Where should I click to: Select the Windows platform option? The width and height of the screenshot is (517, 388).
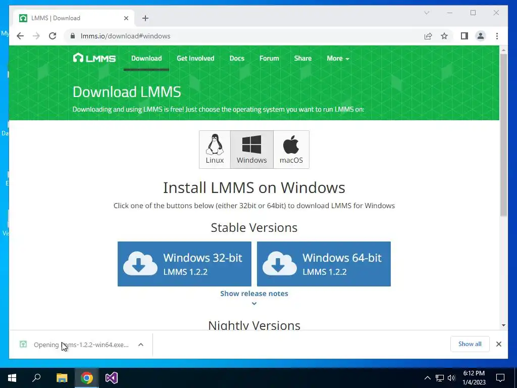click(251, 150)
